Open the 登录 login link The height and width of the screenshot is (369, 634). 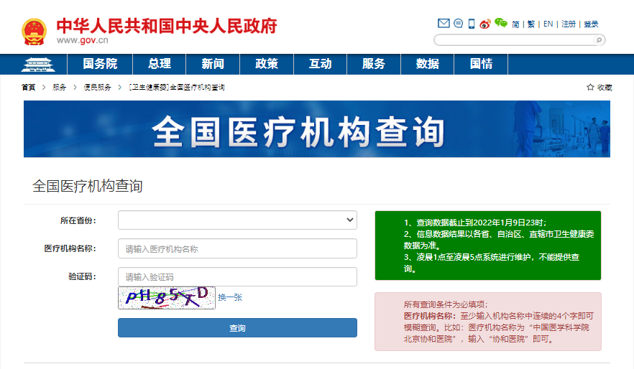tap(591, 24)
